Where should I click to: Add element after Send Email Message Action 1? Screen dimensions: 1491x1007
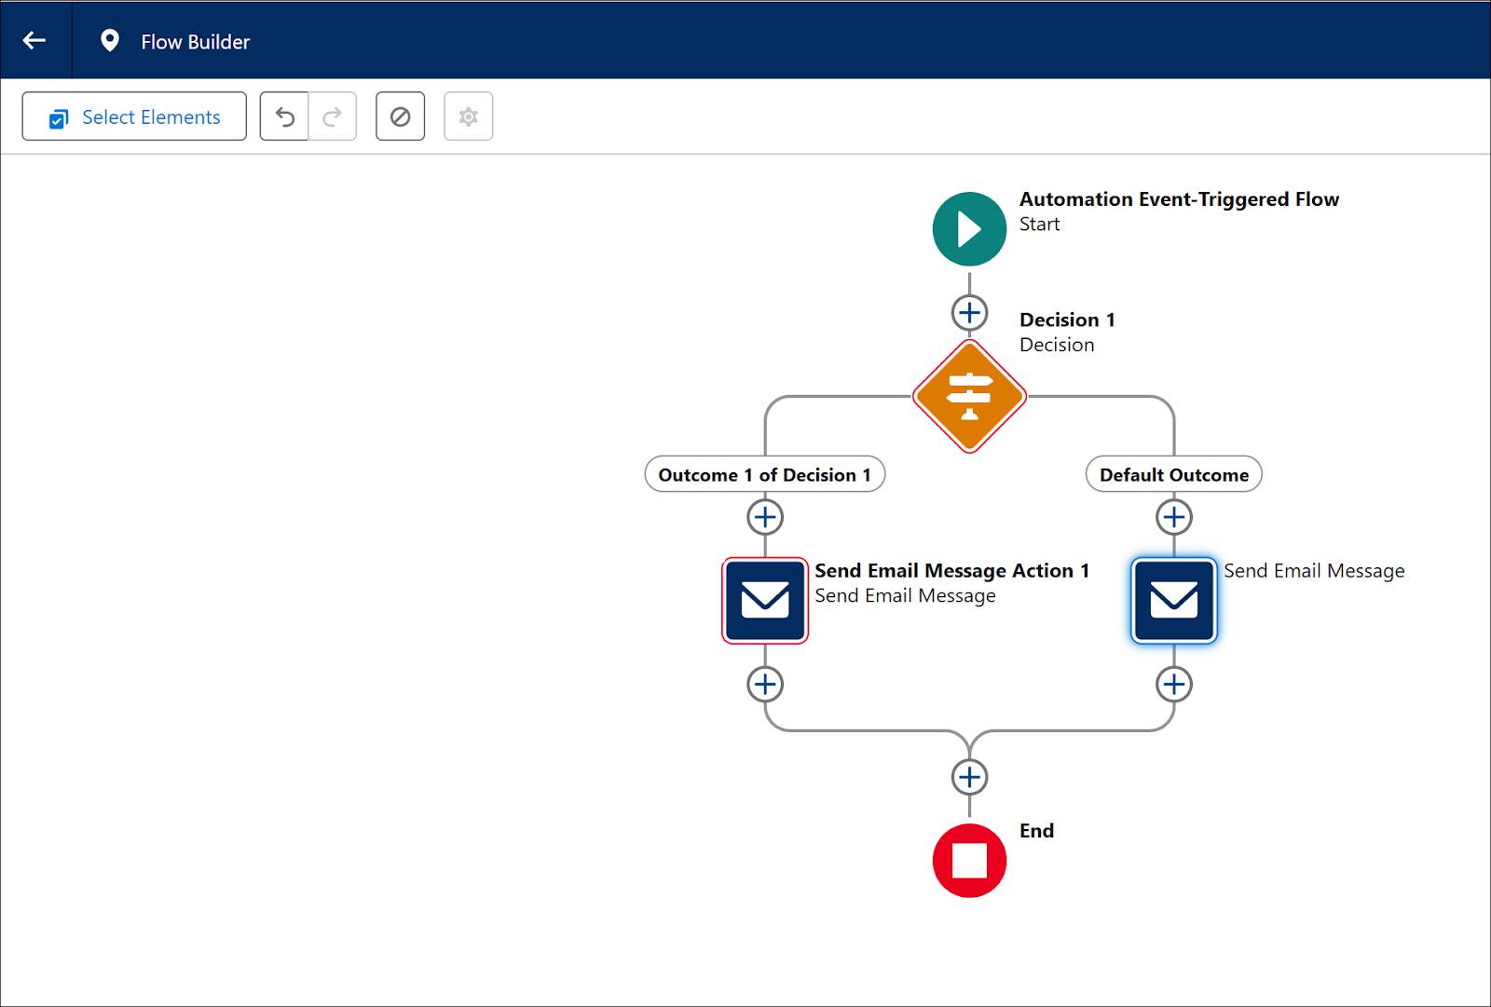765,685
